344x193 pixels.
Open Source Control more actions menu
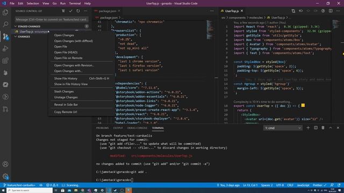(x=85, y=11)
